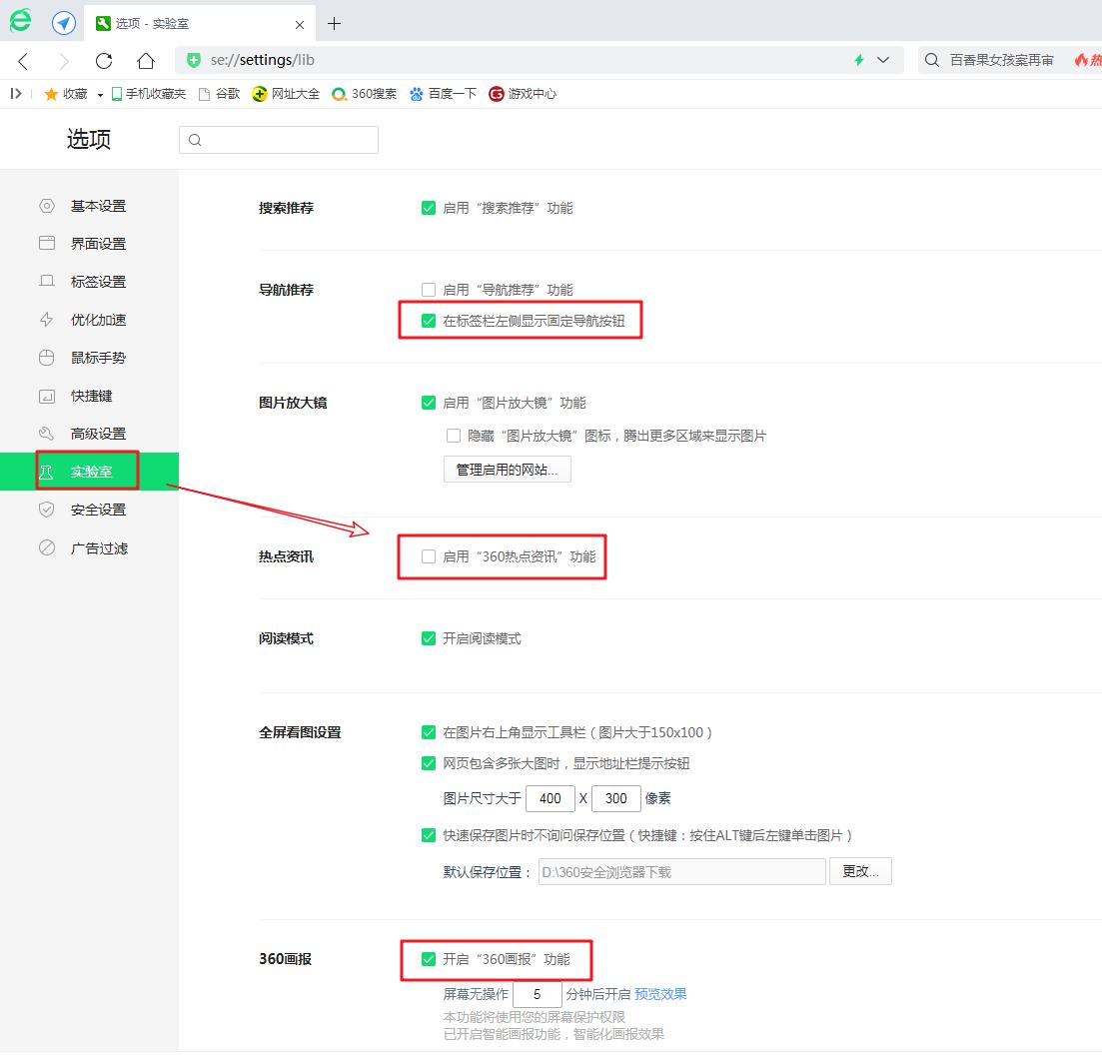The width and height of the screenshot is (1102, 1055).
Task: Open 百度一下 from the bookmarks bar
Action: point(443,94)
